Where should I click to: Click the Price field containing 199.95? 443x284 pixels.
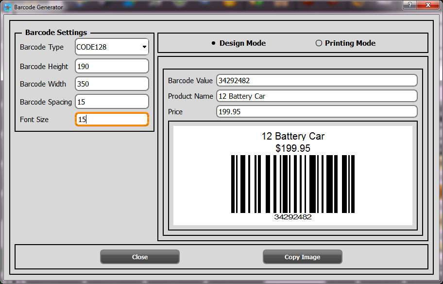[316, 111]
